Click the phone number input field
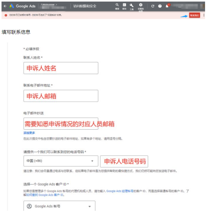This screenshot has width=206, height=215. 124,161
